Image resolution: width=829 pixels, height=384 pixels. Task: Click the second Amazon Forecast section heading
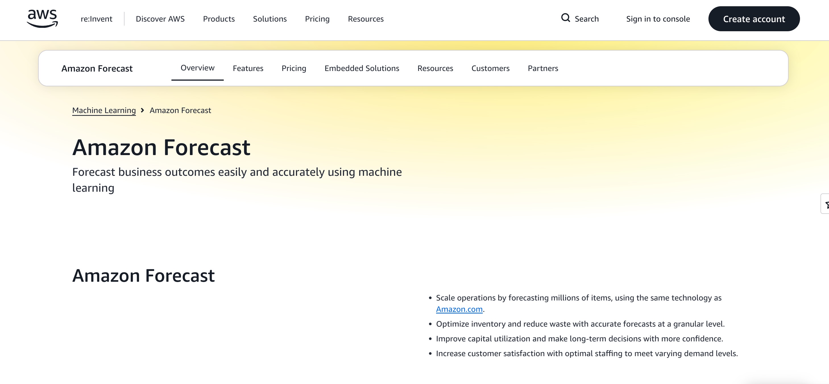pos(144,276)
